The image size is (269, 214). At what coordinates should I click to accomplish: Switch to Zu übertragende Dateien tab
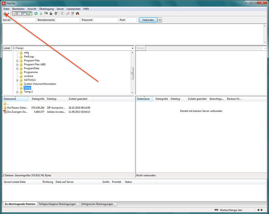click(x=20, y=204)
